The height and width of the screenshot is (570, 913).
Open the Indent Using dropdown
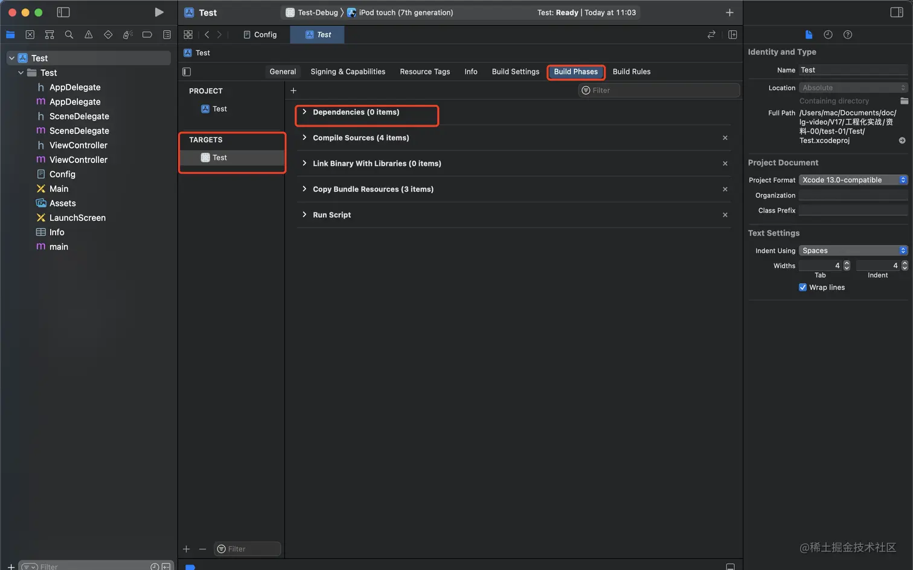[x=853, y=250]
